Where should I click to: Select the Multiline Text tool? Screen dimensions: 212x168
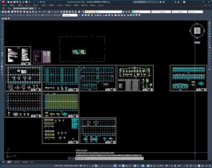click(x=2, y=72)
